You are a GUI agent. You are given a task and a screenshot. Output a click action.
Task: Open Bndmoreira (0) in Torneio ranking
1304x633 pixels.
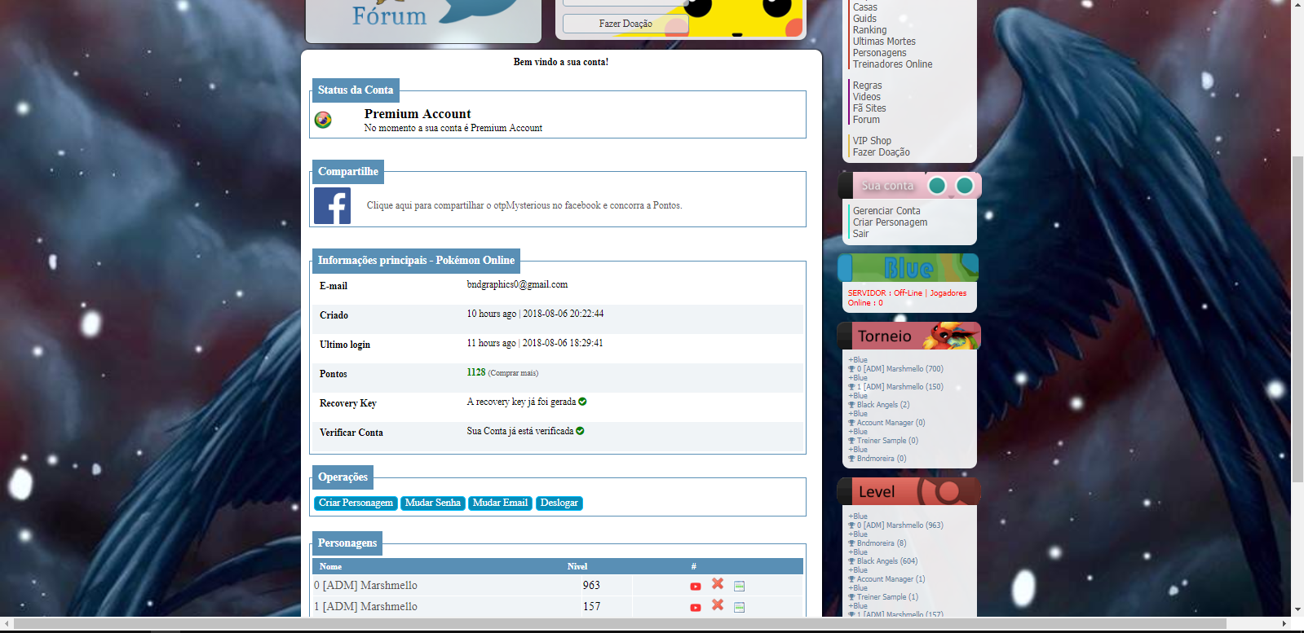[882, 459]
